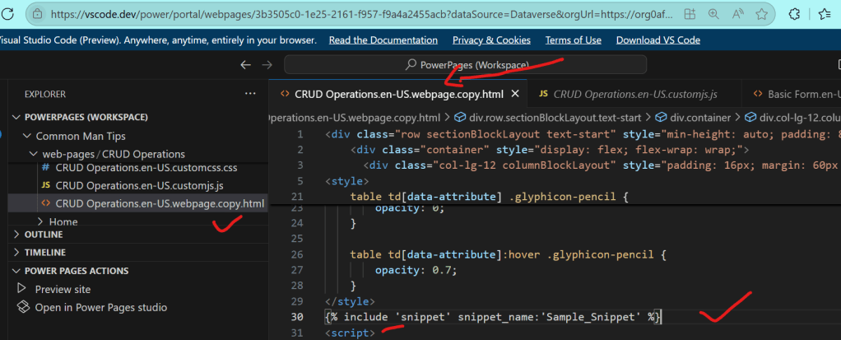Open Explorer more actions ellipsis
The width and height of the screenshot is (841, 340).
[x=250, y=94]
